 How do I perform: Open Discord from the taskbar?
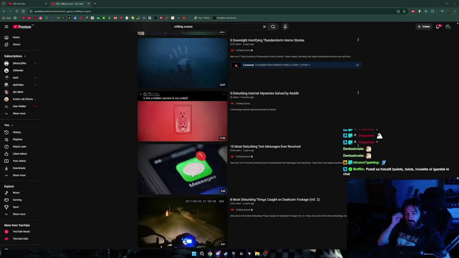coord(218,254)
